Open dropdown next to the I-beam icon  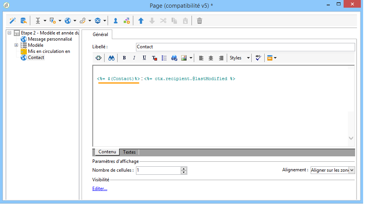(x=45, y=21)
